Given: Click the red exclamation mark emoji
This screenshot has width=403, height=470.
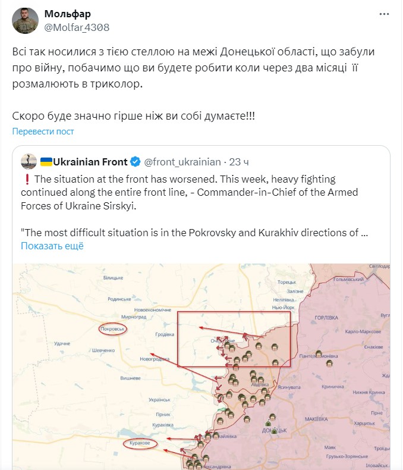Looking at the screenshot, I should click(x=26, y=178).
